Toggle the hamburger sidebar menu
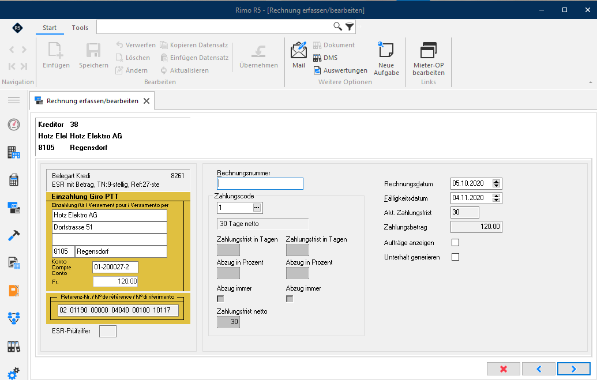Screen dimensions: 597x380 [14, 100]
